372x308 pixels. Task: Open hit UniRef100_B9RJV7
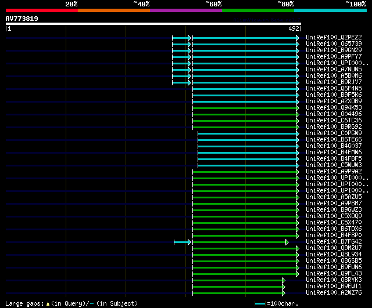334,82
